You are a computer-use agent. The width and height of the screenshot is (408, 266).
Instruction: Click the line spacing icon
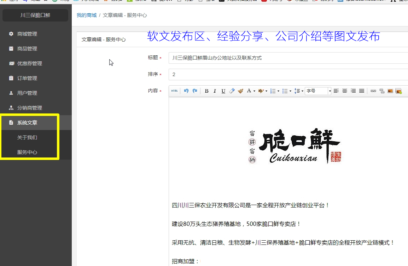click(x=297, y=91)
